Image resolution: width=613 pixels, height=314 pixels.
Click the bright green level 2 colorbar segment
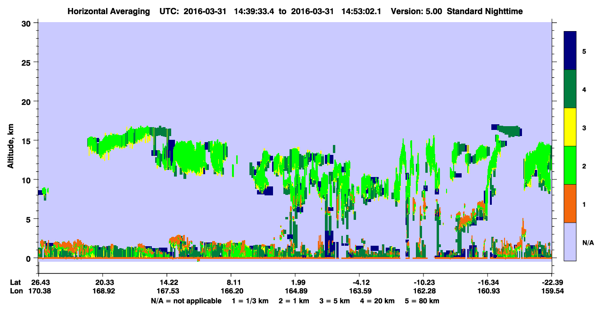tap(570, 165)
